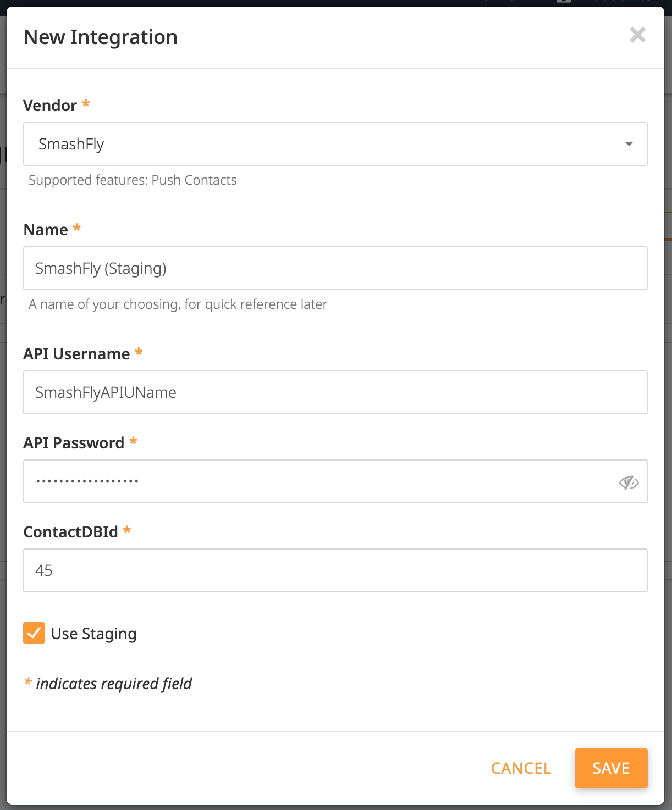
Task: Cancel the new integration
Action: tap(521, 768)
